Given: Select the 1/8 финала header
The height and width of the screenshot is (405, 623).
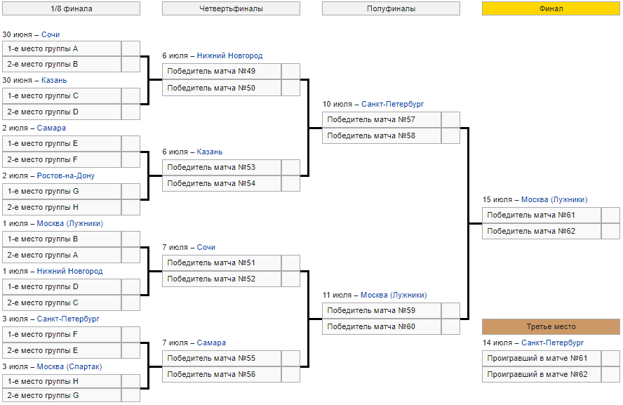Looking at the screenshot, I should pyautogui.click(x=71, y=8).
